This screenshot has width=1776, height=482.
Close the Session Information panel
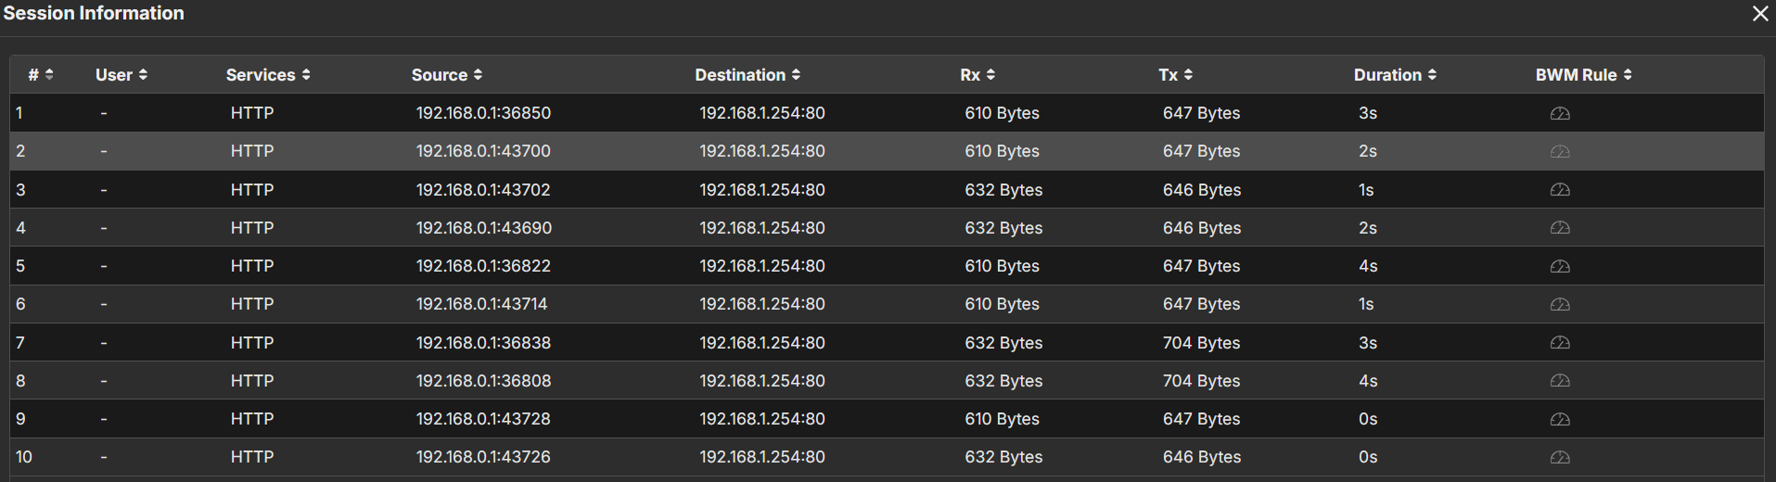coord(1760,13)
